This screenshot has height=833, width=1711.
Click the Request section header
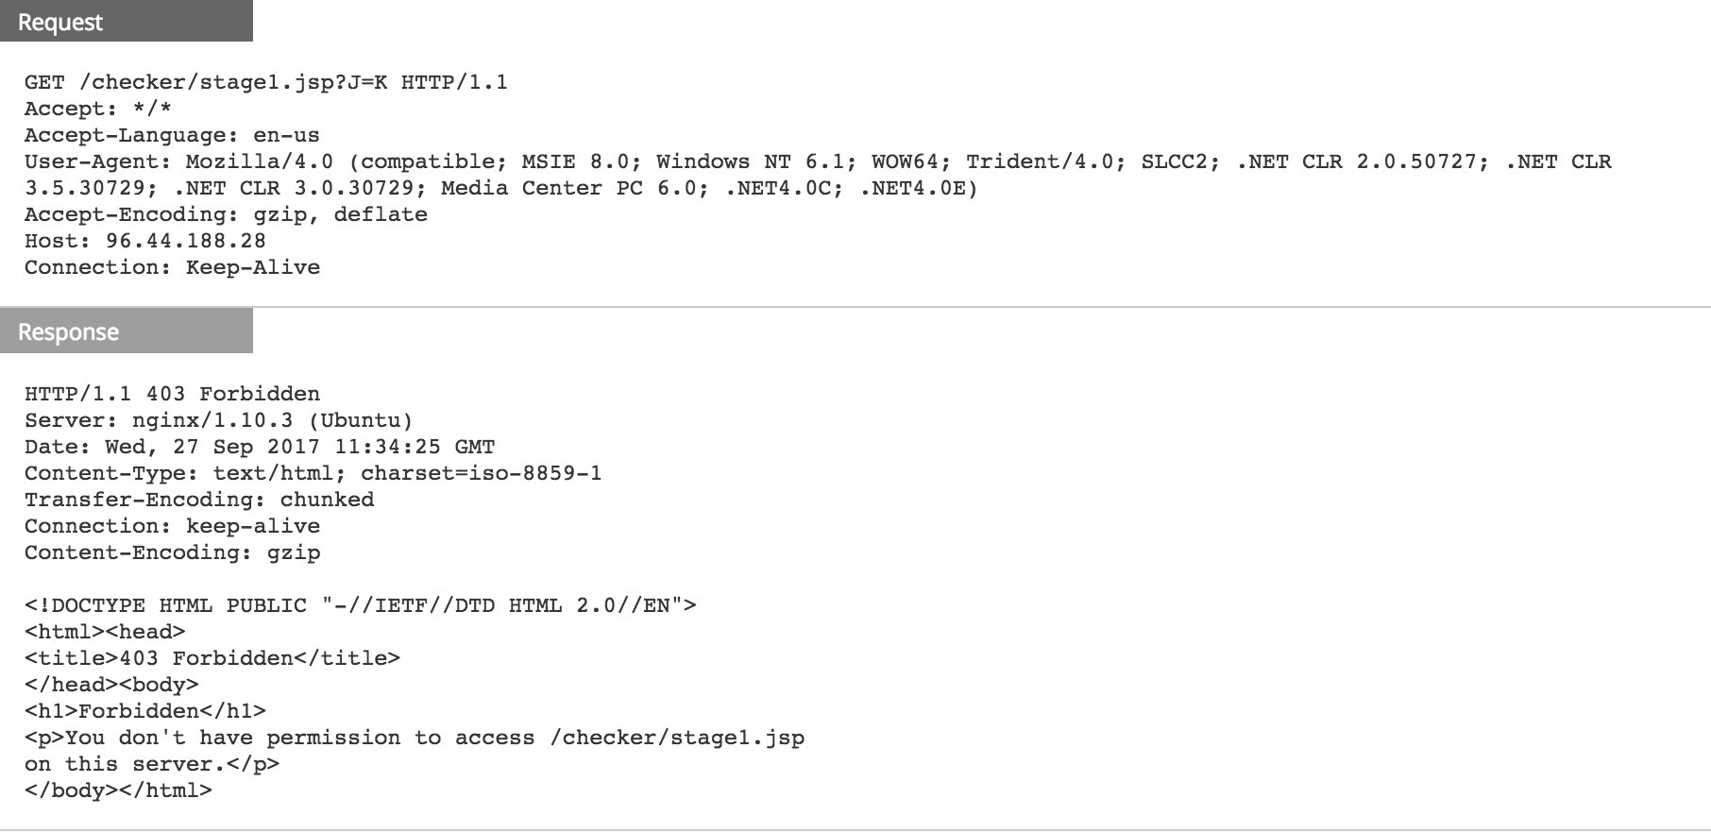60,23
